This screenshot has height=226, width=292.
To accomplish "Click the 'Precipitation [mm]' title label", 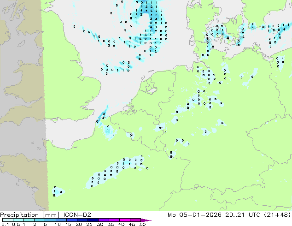I will click(29, 215).
